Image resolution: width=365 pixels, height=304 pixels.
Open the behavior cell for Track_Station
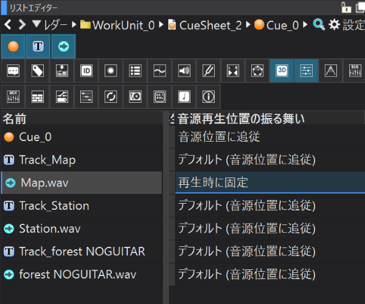(270, 206)
